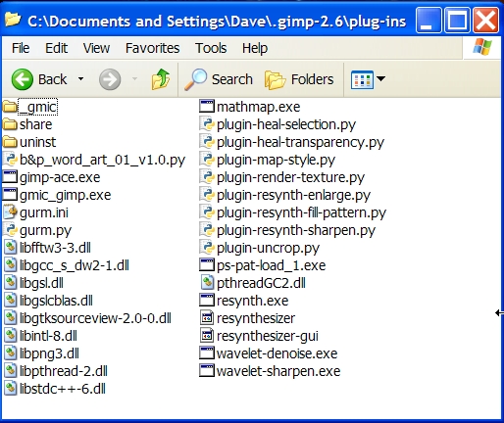Click the gurm.py Python file icon
Viewport: 504px width, 423px height.
coord(10,230)
